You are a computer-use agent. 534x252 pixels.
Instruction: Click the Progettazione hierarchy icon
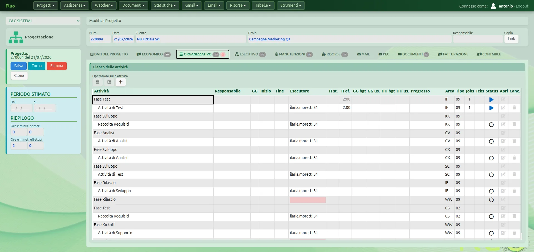tap(16, 37)
